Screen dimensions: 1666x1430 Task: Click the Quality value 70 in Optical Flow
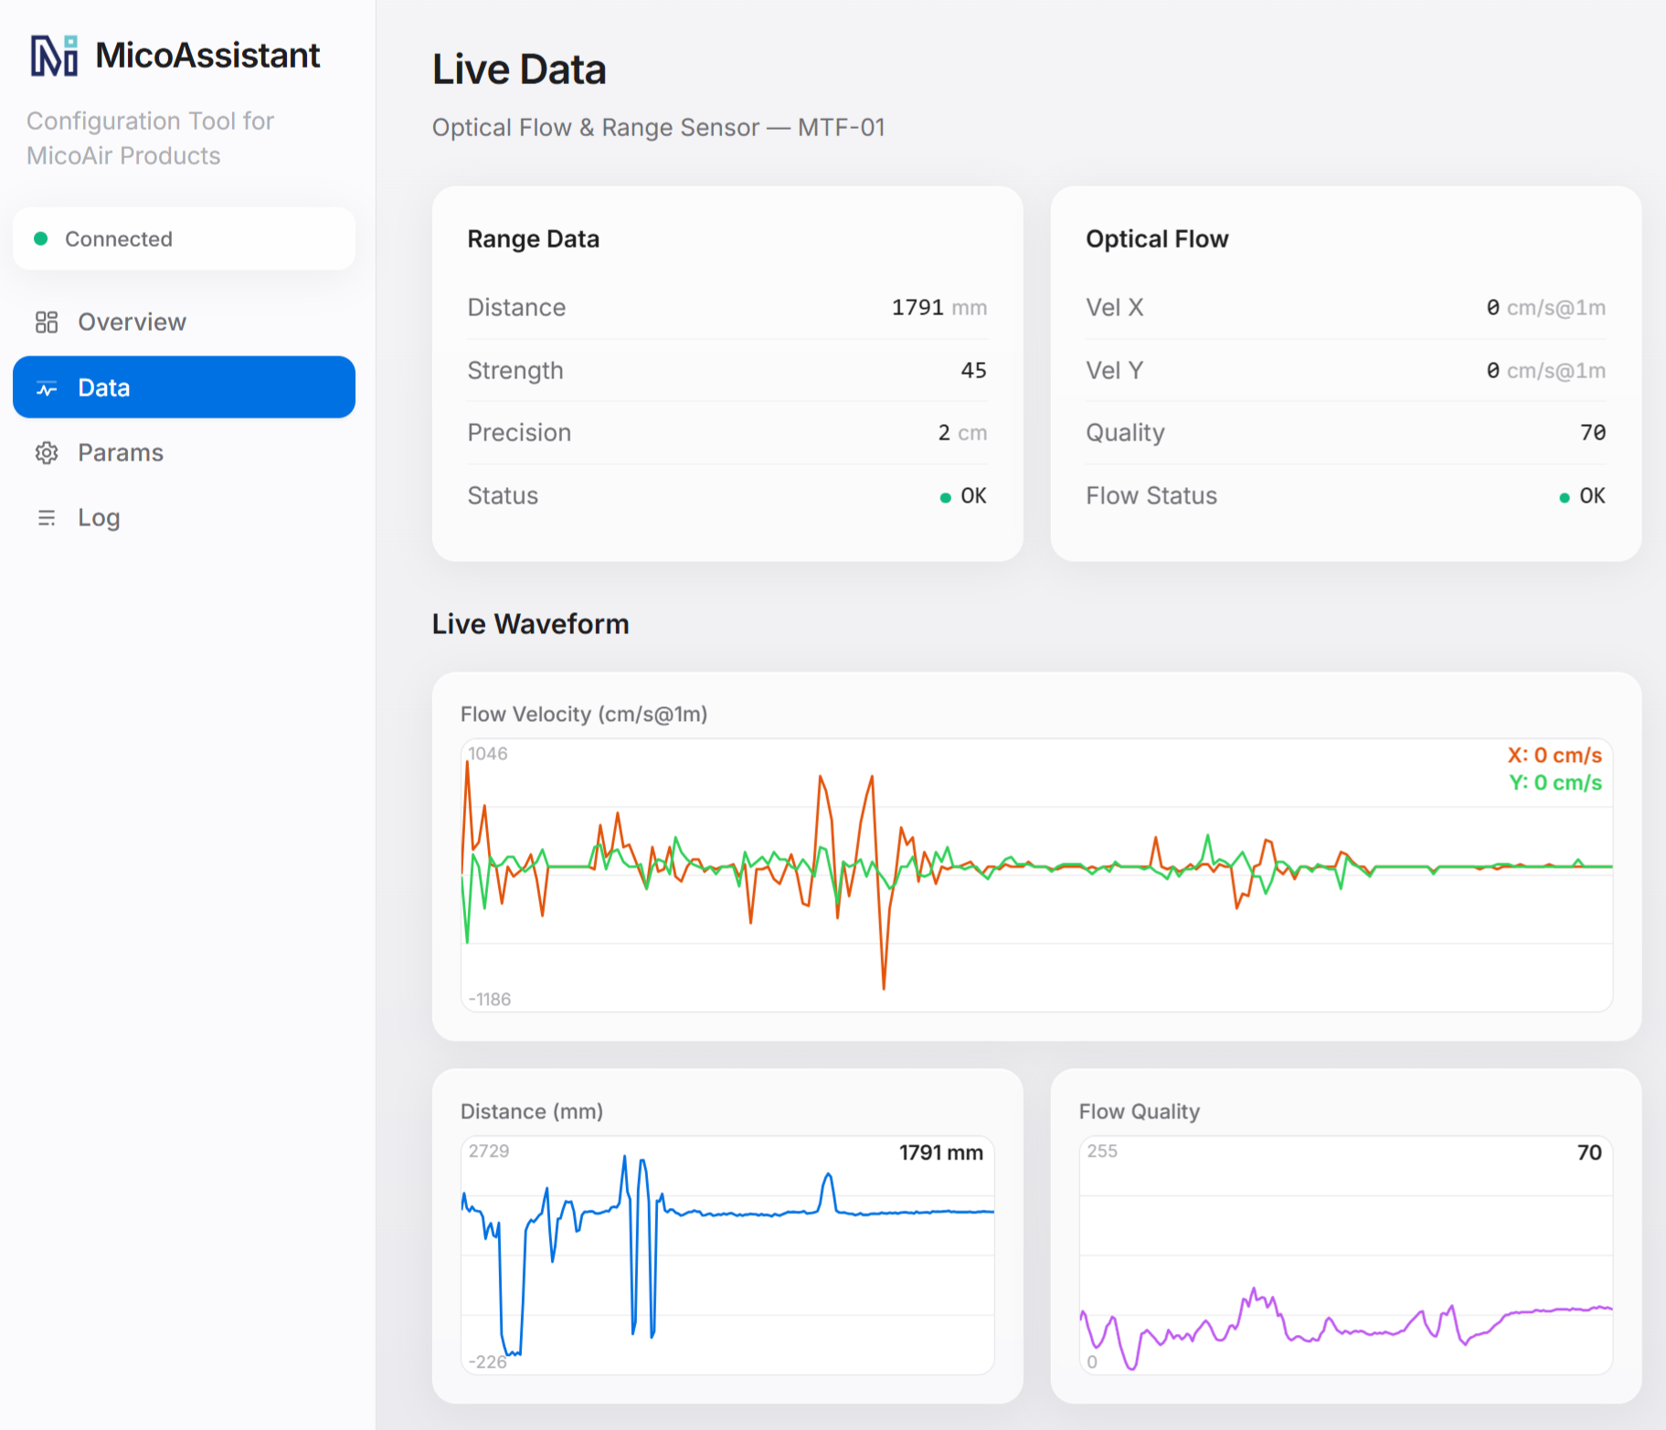(x=1593, y=432)
